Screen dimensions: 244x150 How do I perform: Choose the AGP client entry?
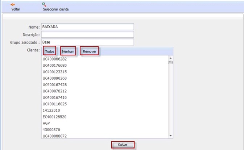(46, 123)
